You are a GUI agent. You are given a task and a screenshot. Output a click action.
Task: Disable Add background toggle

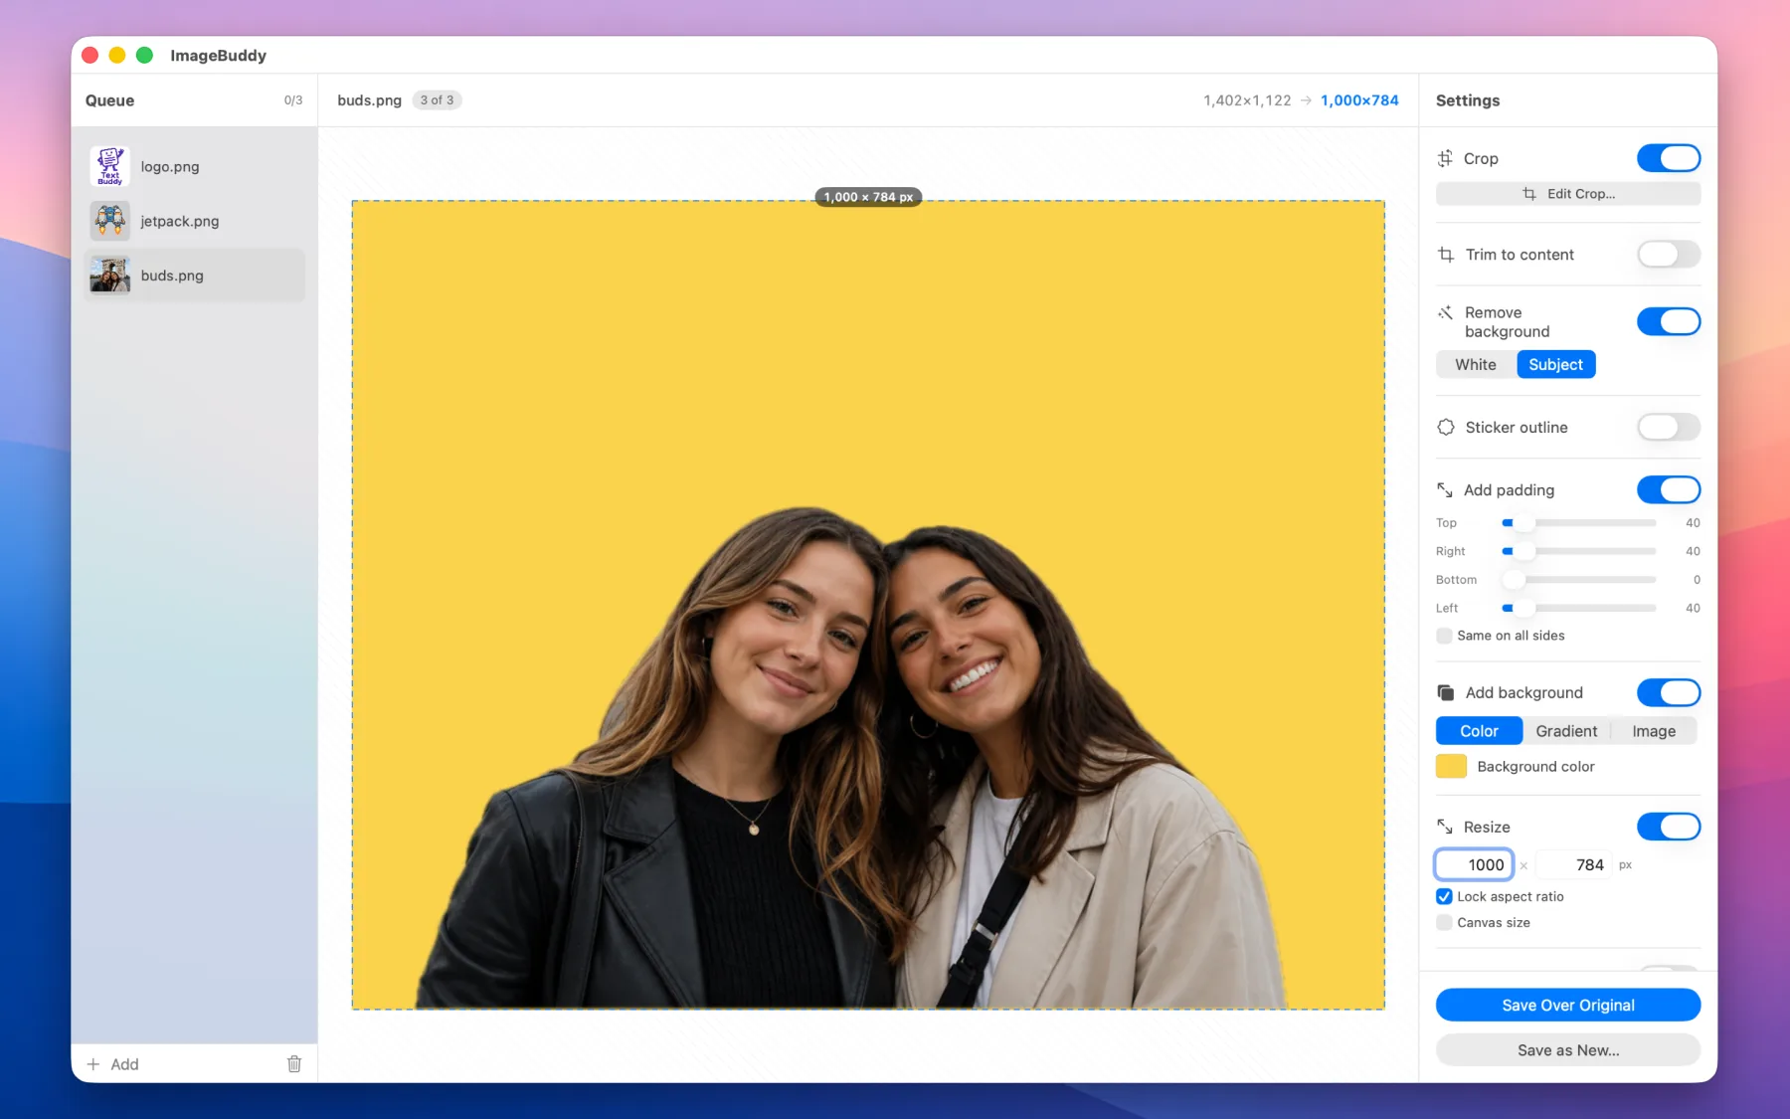tap(1668, 692)
